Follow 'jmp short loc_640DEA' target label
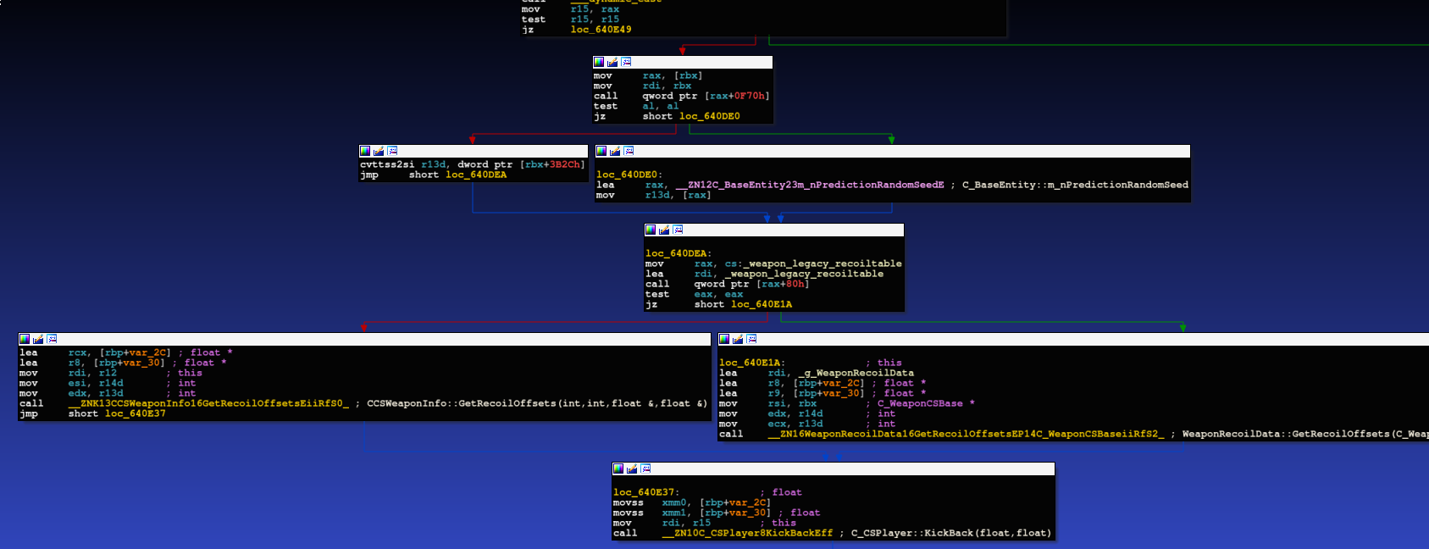Image resolution: width=1429 pixels, height=549 pixels. pos(475,175)
